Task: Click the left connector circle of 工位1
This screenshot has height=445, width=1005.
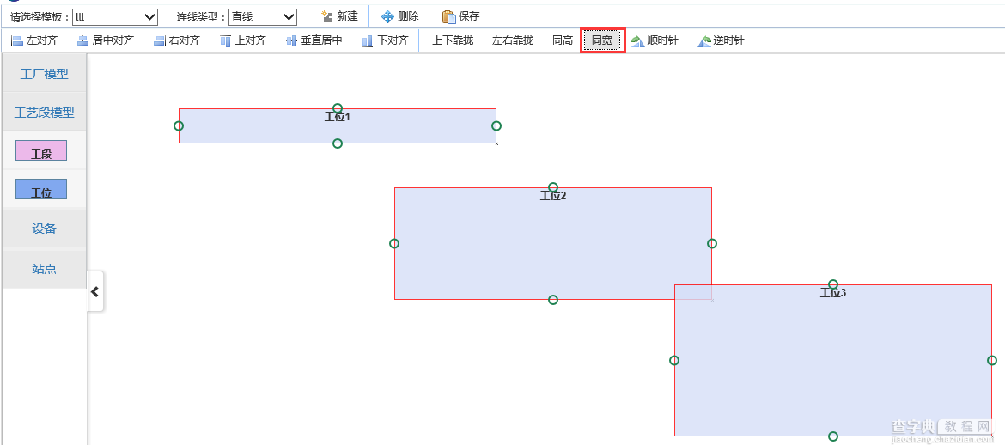Action: point(179,125)
